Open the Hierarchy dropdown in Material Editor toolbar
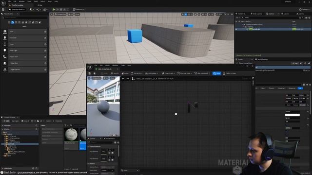The height and width of the screenshot is (175, 312). (x=136, y=73)
